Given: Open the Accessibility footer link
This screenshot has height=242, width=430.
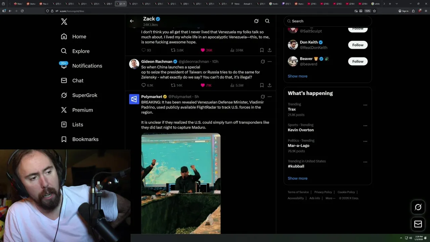Looking at the screenshot, I should click(296, 198).
